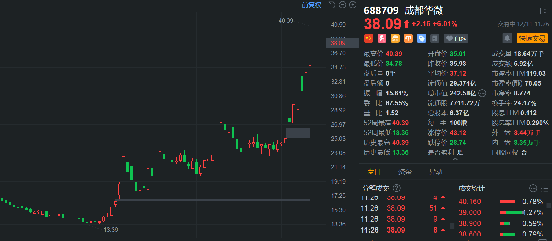Click the orange balance scale icon
This screenshot has width=552, height=241.
pyautogui.click(x=408, y=38)
